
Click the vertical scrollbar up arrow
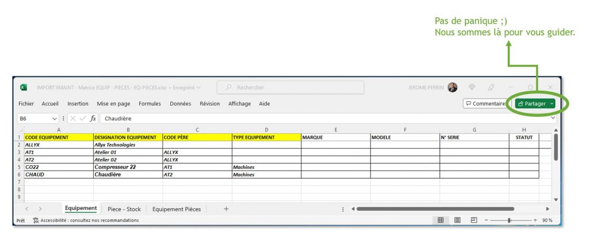(556, 130)
